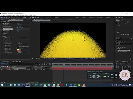This screenshot has width=133, height=99.
Task: Open Google Chrome from the taskbar
Action: (58, 85)
